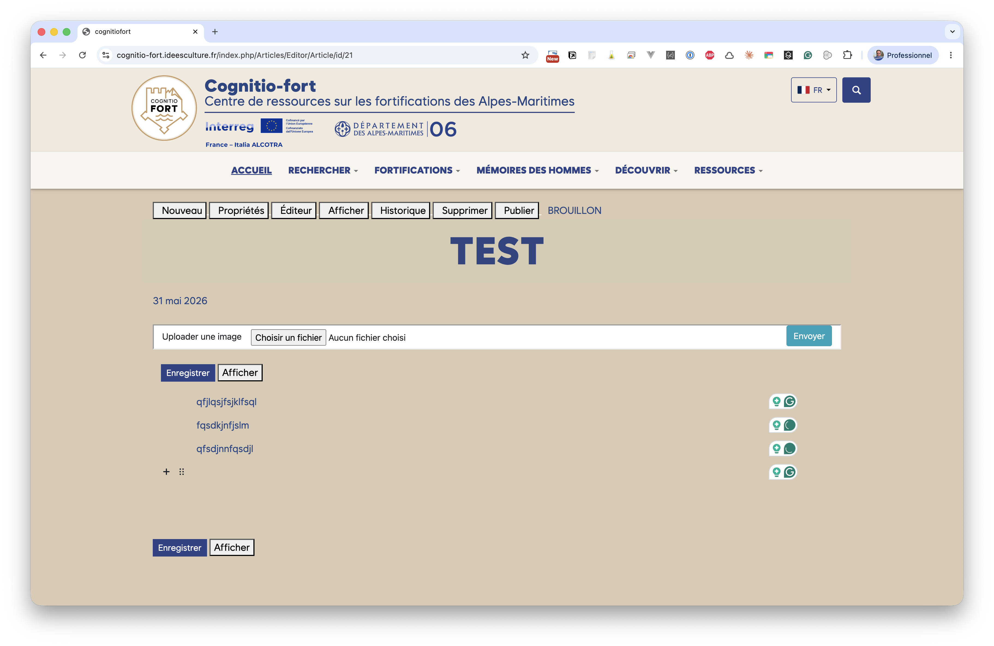Open the Historique tab
Viewport: 994px width, 646px height.
[400, 210]
